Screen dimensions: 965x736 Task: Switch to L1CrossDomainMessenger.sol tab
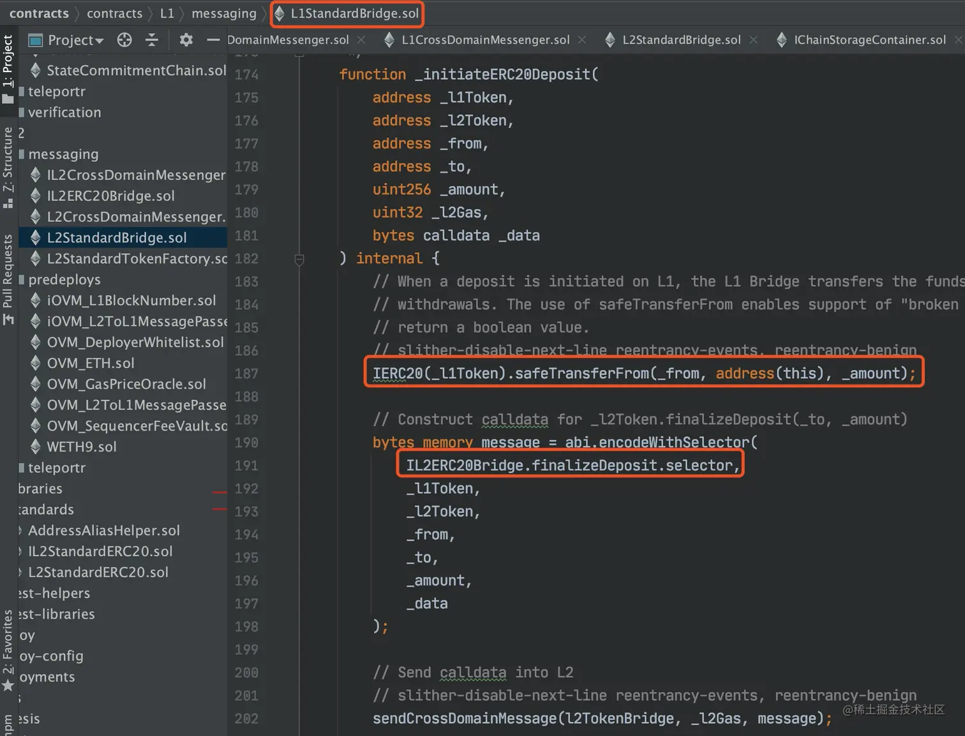484,40
